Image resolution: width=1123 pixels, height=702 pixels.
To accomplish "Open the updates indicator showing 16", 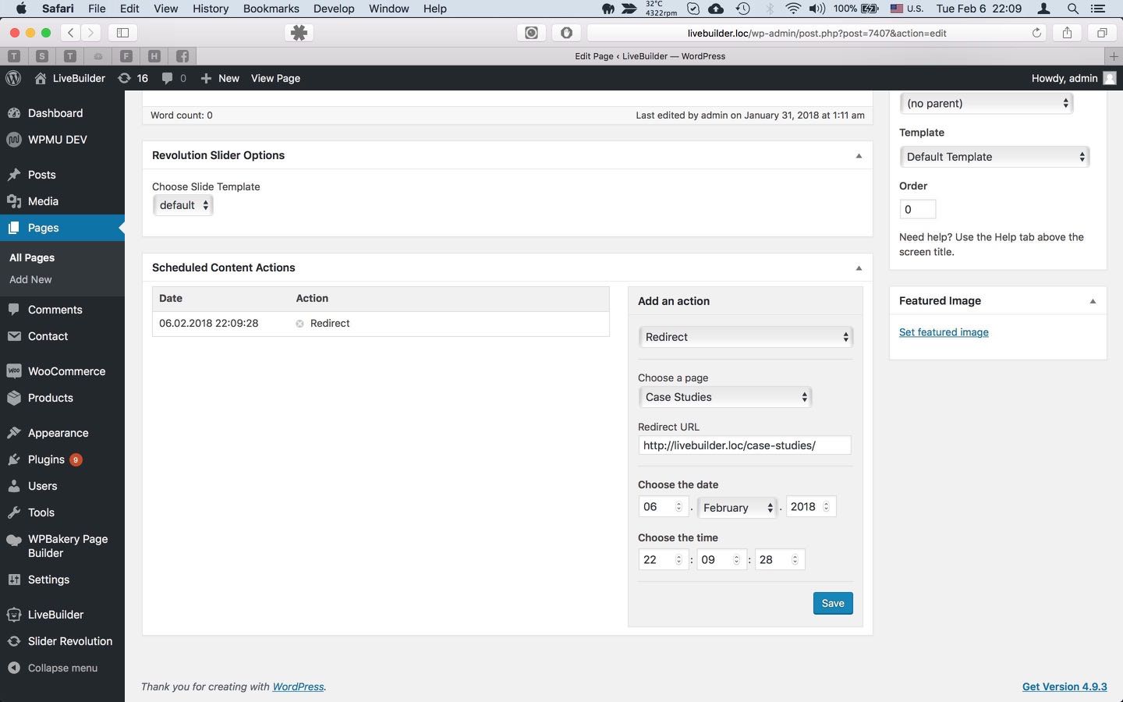I will [133, 78].
